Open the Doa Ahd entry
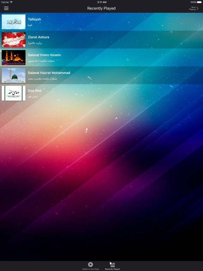The image size is (203, 271). tap(101, 93)
